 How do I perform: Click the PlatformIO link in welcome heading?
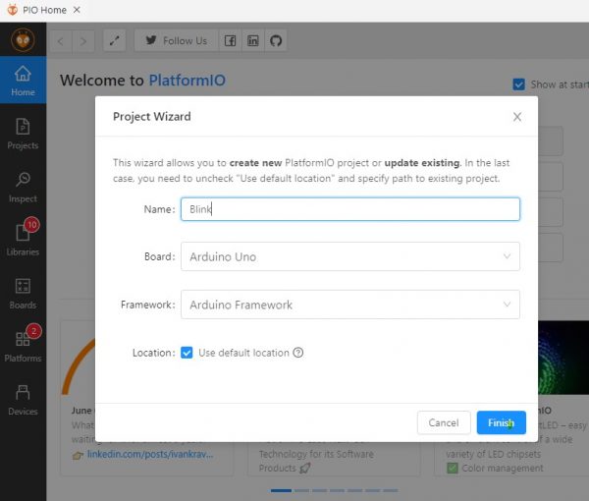[187, 80]
